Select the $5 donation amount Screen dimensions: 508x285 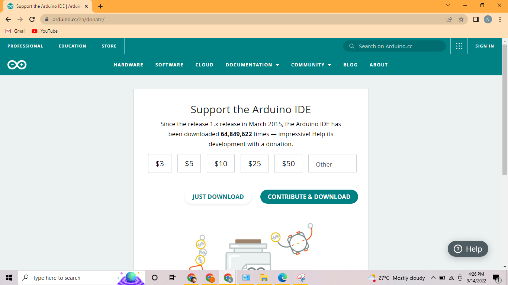click(x=189, y=164)
